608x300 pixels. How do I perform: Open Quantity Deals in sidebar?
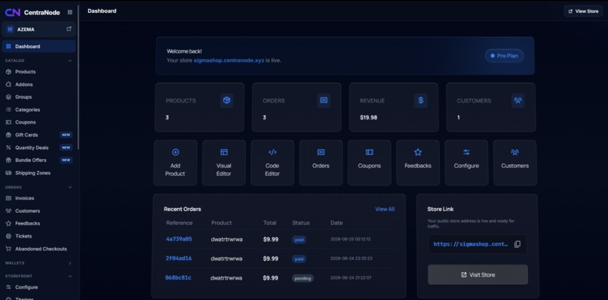(38, 148)
